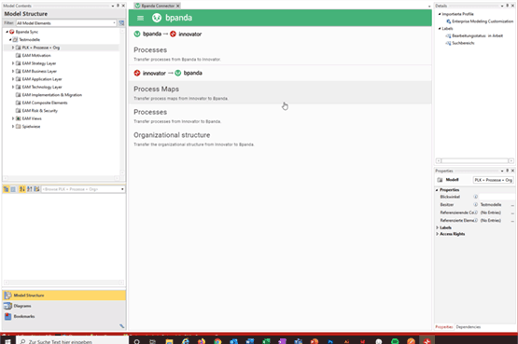This screenshot has width=518, height=344.
Task: Click the PLK + Prozesse + Org name field
Action: point(493,180)
